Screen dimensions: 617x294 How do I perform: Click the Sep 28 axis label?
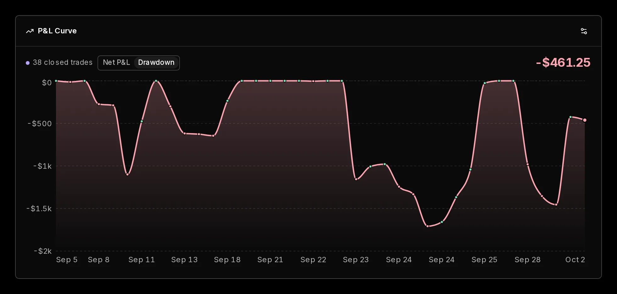pos(527,260)
